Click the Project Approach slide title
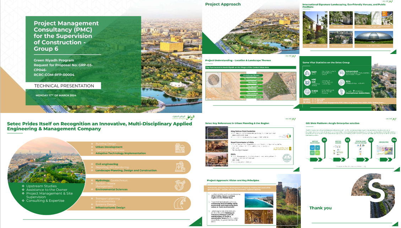401x228 pixels. 223,4
